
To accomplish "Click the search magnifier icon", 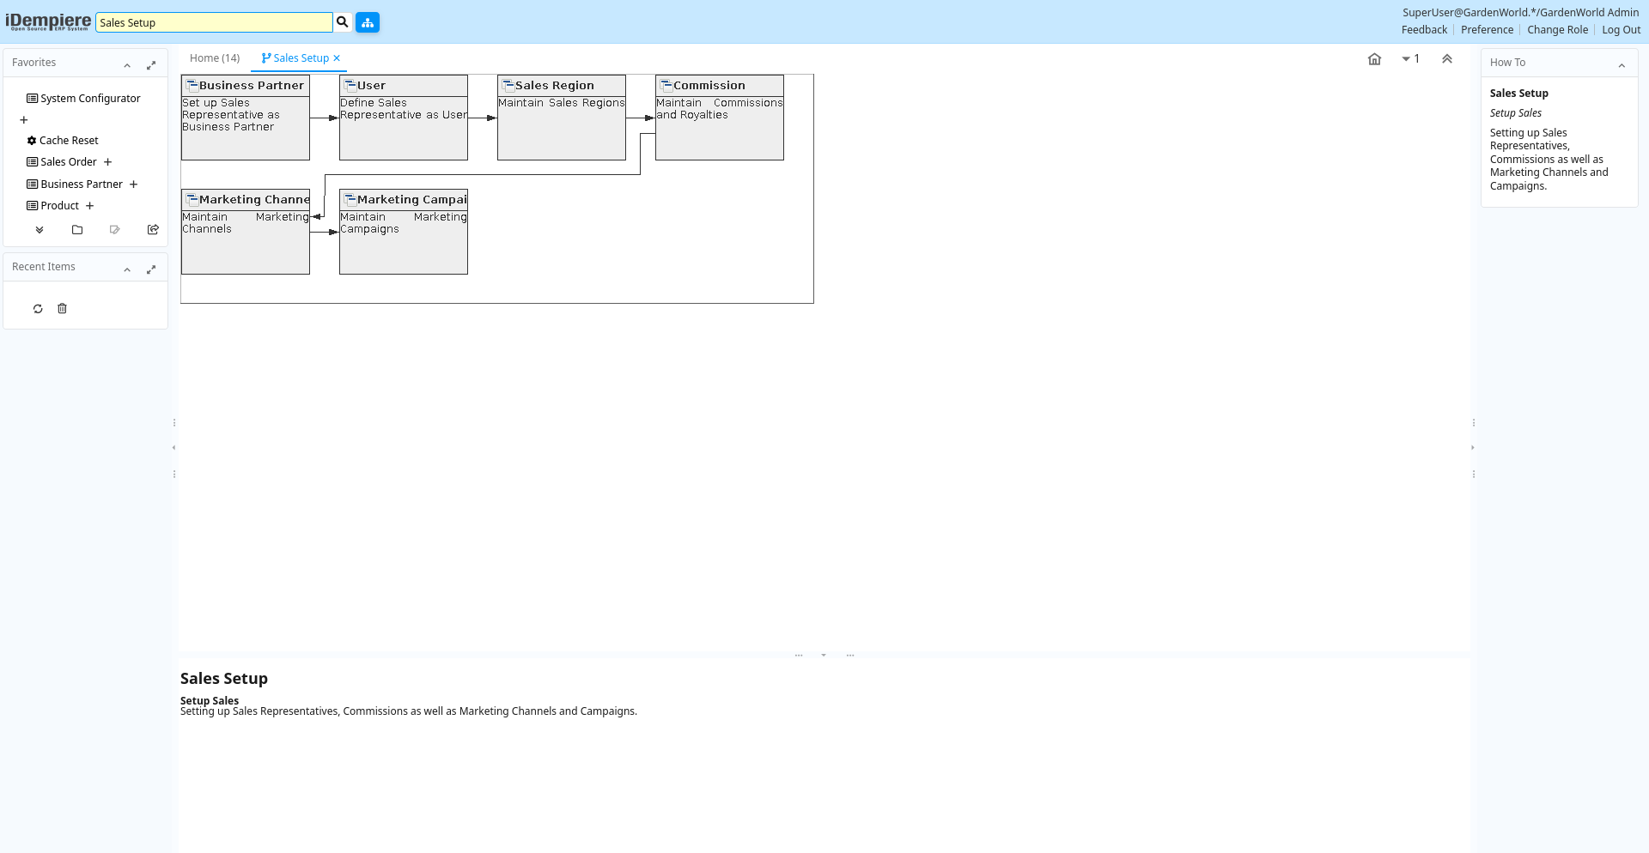I will coord(343,22).
